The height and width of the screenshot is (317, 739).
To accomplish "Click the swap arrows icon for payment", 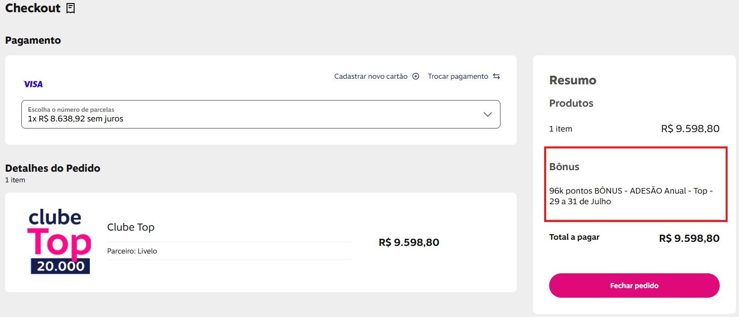I will coord(496,76).
